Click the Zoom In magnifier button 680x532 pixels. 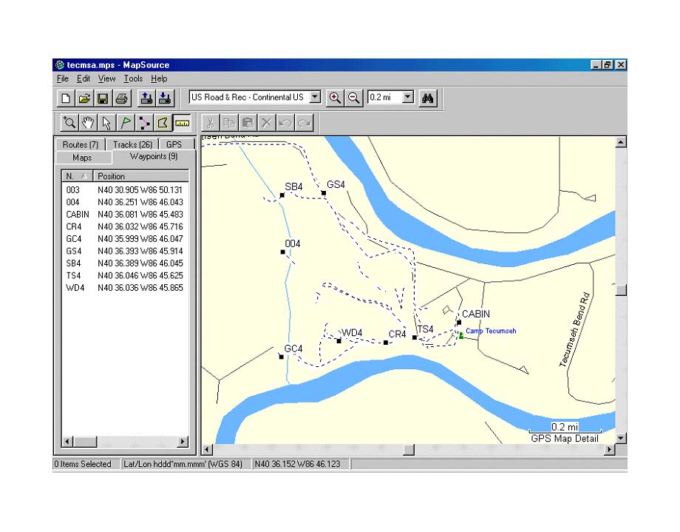click(x=336, y=98)
